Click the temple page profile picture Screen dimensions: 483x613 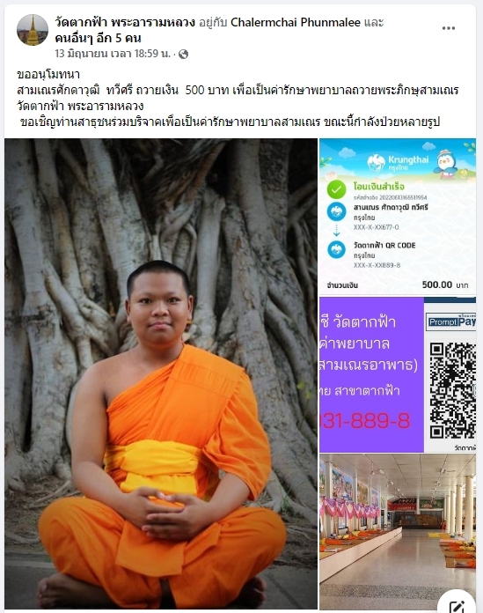pyautogui.click(x=33, y=30)
